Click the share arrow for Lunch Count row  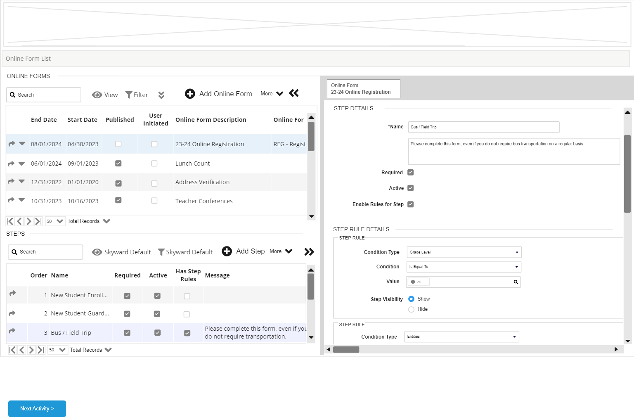pos(11,164)
